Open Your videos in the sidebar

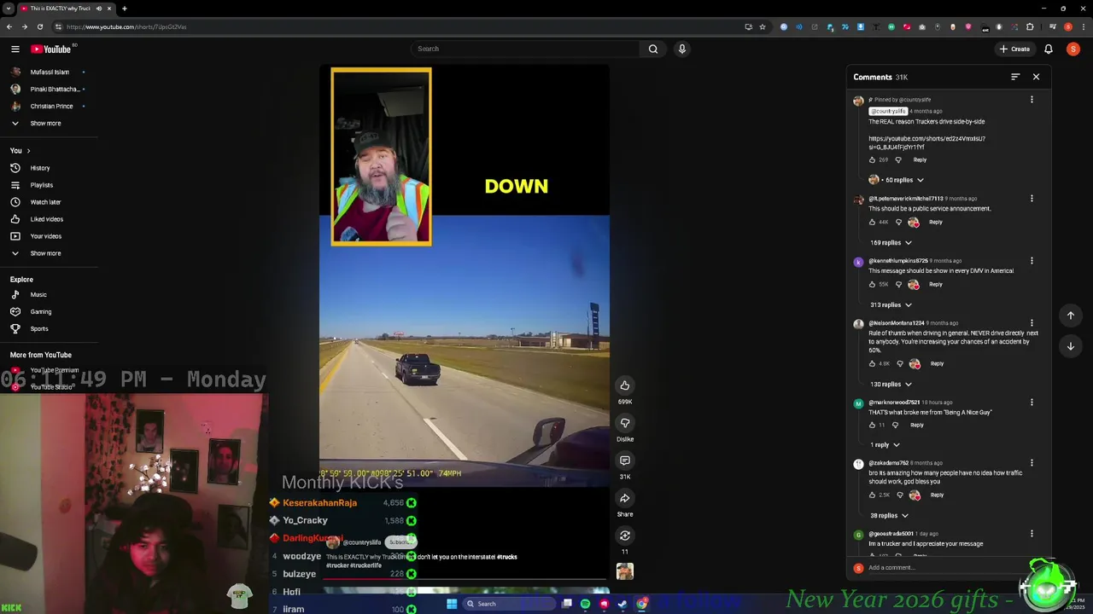coord(44,236)
